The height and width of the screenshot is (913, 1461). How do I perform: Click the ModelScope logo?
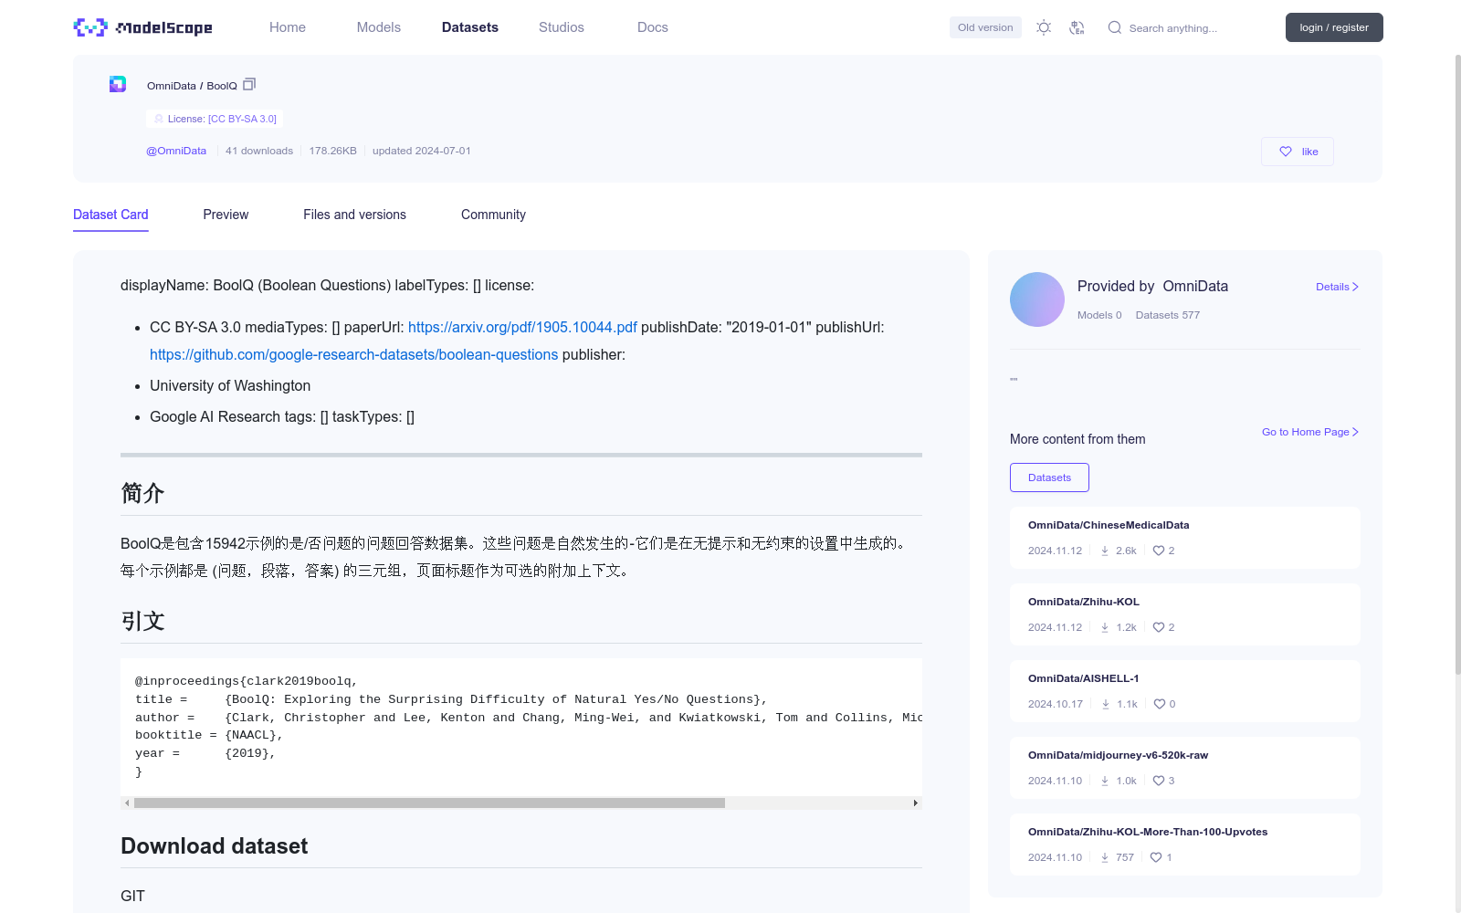pyautogui.click(x=142, y=27)
